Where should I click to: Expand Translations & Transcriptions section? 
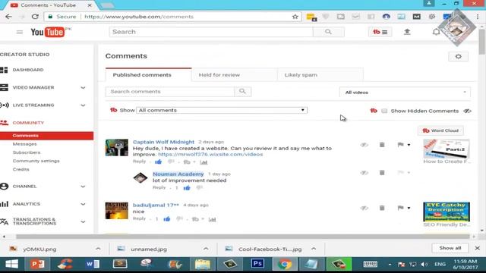[x=83, y=221]
